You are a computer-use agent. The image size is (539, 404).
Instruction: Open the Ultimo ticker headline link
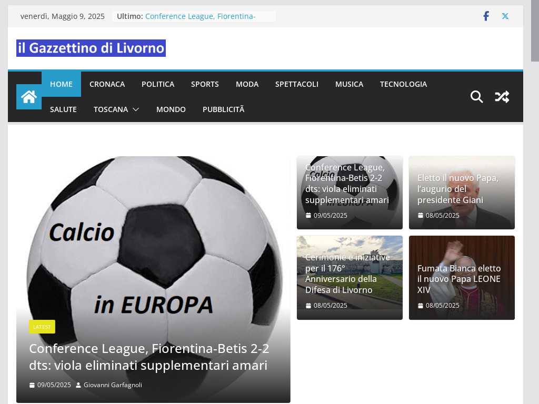click(x=200, y=16)
